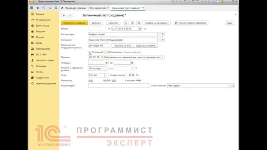Click the Главное section icon in sidebar
This screenshot has width=267, height=150.
pyautogui.click(x=33, y=14)
